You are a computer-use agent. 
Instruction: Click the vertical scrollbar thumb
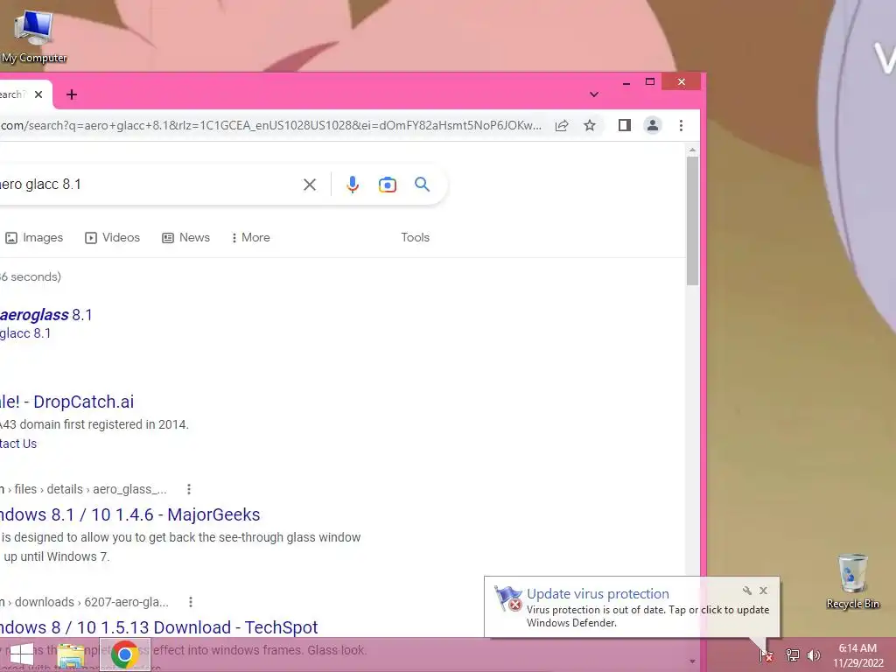coord(693,220)
